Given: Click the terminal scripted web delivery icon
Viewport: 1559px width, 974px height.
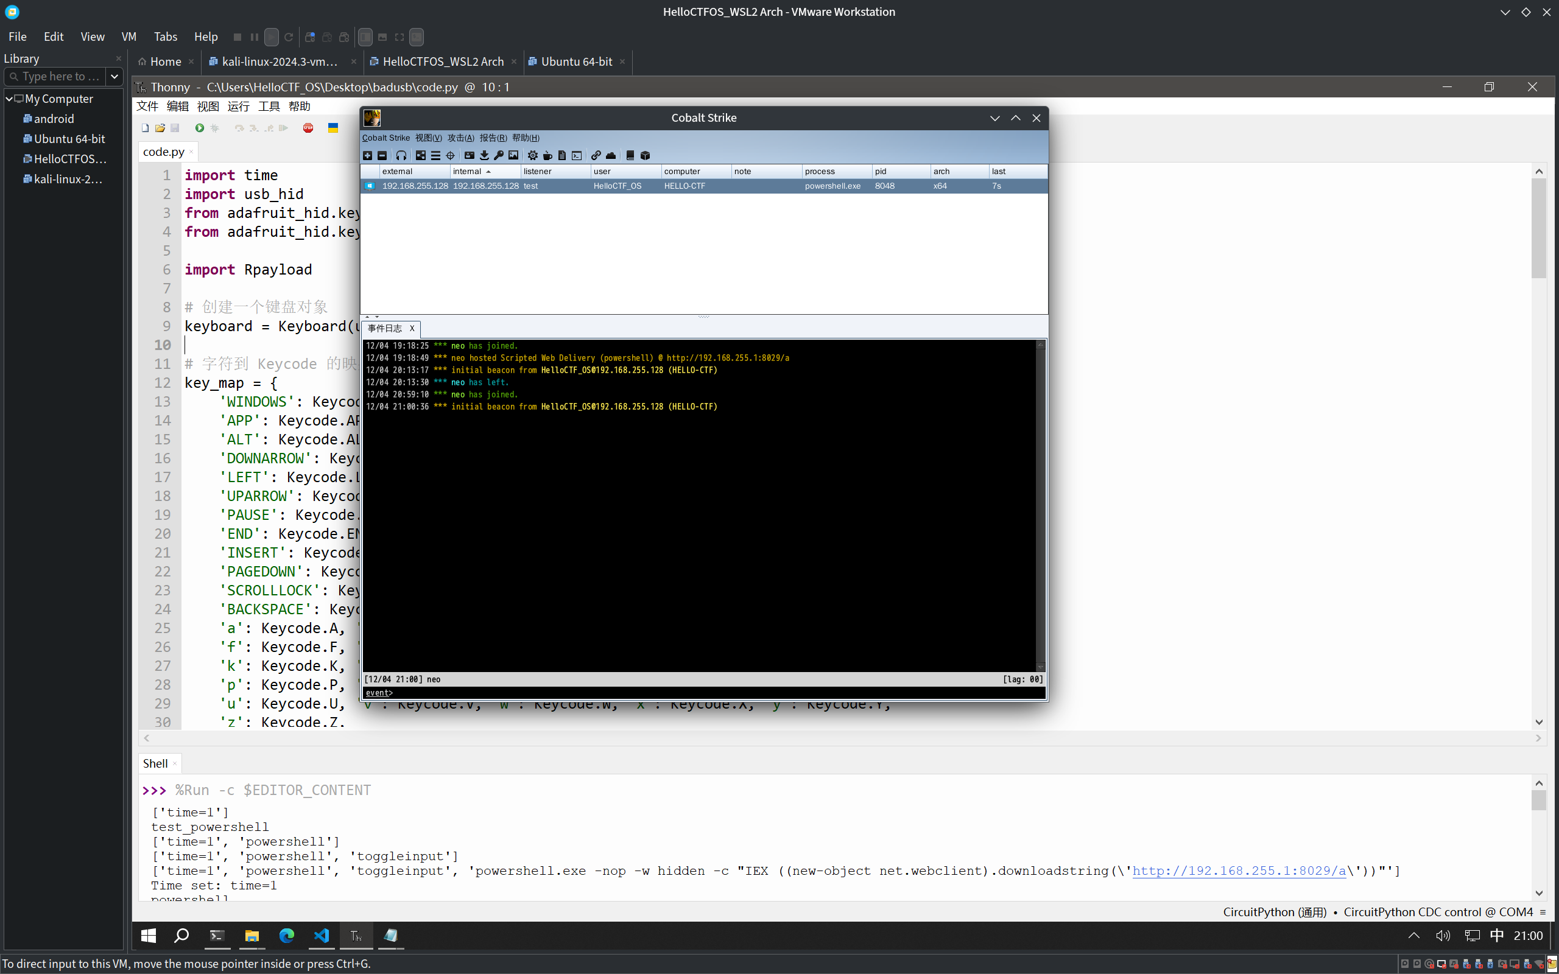Looking at the screenshot, I should [x=577, y=155].
